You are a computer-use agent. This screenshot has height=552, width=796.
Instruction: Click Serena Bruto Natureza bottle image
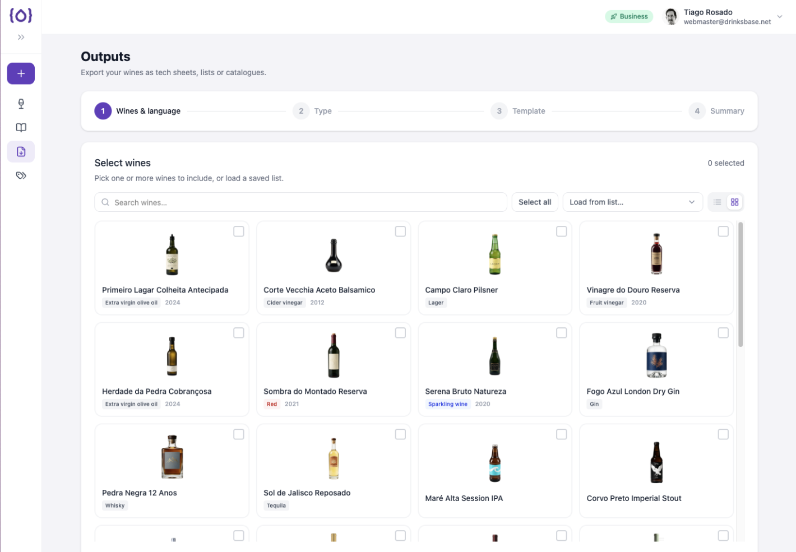[x=494, y=356]
